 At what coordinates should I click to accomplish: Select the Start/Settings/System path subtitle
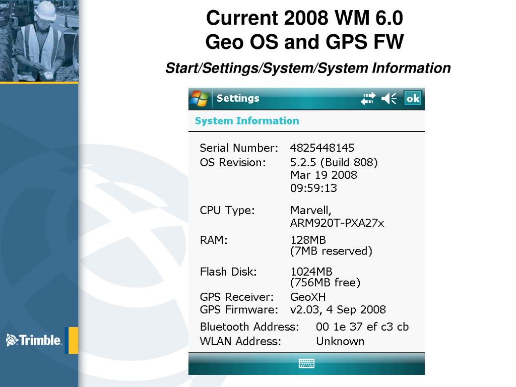coord(308,68)
